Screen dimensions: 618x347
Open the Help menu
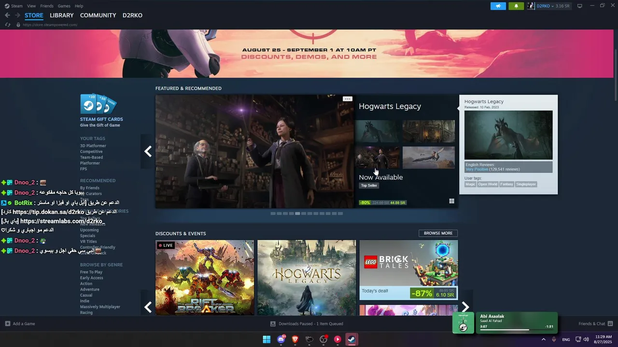point(79,6)
